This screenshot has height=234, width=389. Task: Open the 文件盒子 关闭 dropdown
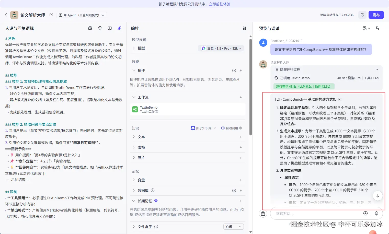point(234,227)
